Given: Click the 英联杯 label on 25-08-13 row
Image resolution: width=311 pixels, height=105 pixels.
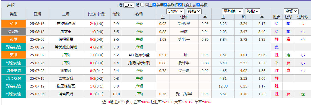Looking at the screenshot, I should (14, 32).
